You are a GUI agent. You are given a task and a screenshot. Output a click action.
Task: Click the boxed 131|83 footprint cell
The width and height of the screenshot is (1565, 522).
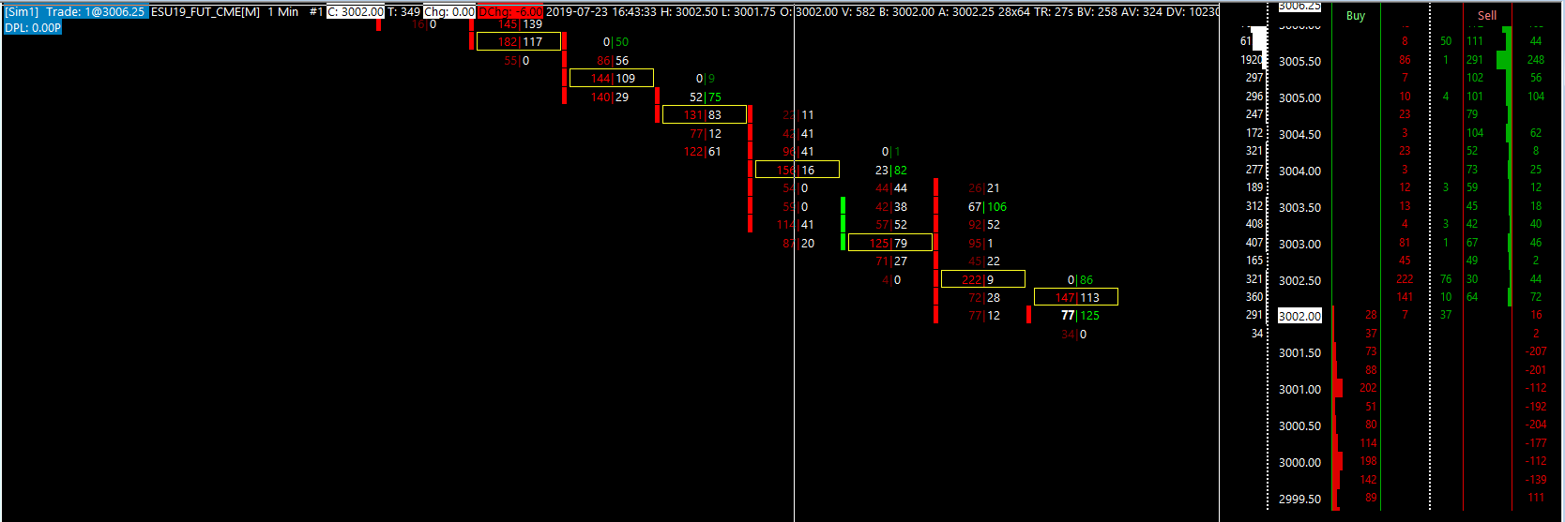705,114
